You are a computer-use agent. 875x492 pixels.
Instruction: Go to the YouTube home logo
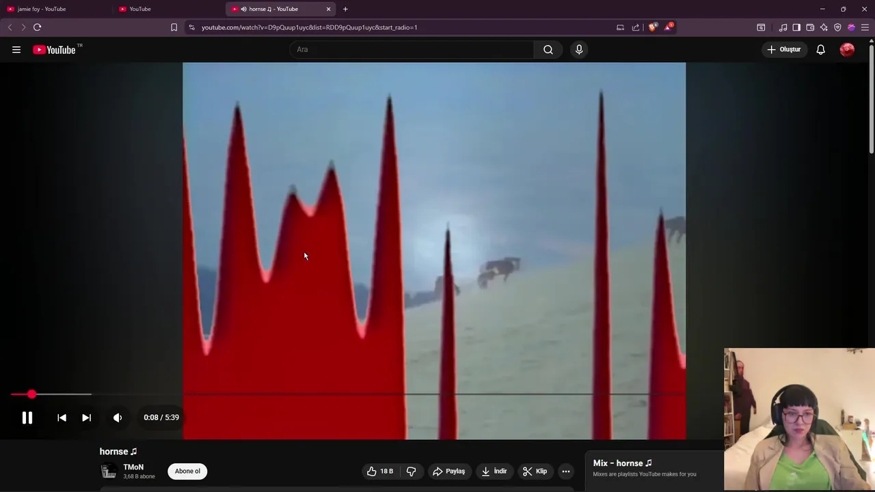tap(55, 49)
